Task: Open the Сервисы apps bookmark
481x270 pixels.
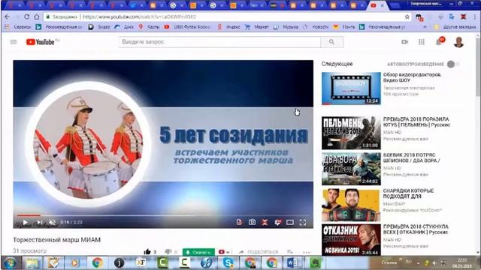Action: 18,27
